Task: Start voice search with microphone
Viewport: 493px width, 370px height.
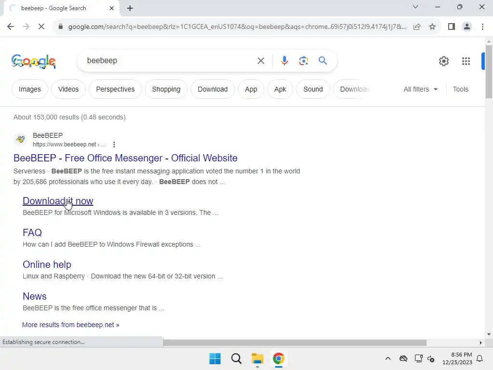Action: click(284, 60)
